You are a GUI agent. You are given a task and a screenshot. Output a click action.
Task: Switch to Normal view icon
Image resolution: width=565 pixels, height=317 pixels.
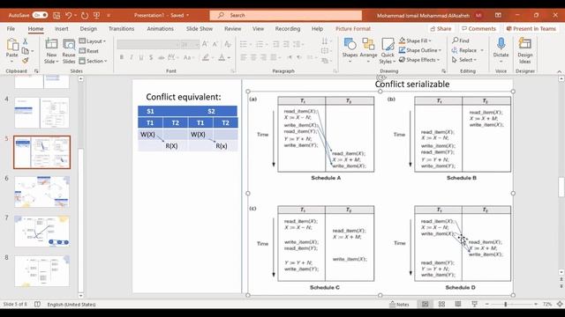[426, 305]
